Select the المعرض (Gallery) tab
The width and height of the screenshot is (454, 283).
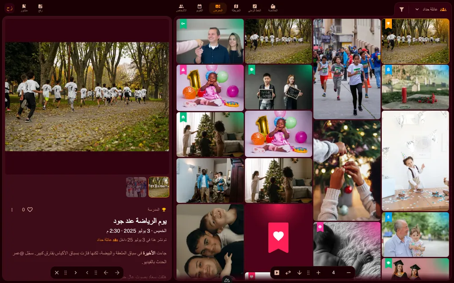tap(218, 8)
